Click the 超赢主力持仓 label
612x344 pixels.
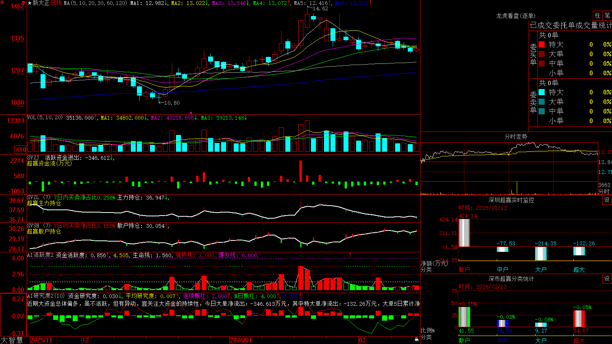pyautogui.click(x=44, y=203)
